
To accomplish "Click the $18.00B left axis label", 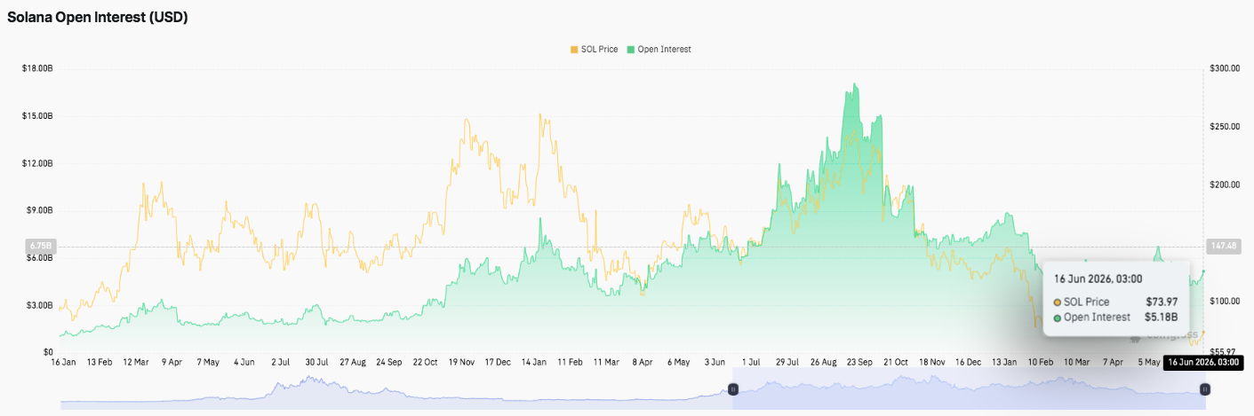I will click(x=39, y=68).
